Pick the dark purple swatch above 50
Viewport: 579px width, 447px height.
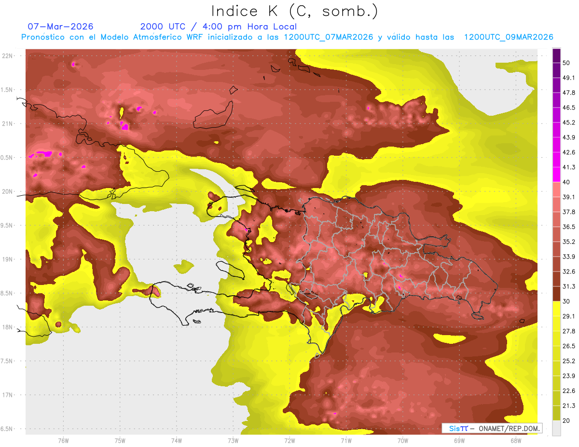coord(556,55)
